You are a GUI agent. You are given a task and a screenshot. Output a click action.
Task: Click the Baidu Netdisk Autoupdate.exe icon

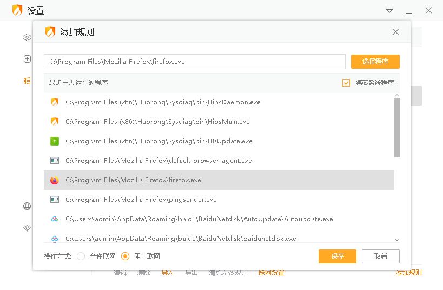point(54,219)
